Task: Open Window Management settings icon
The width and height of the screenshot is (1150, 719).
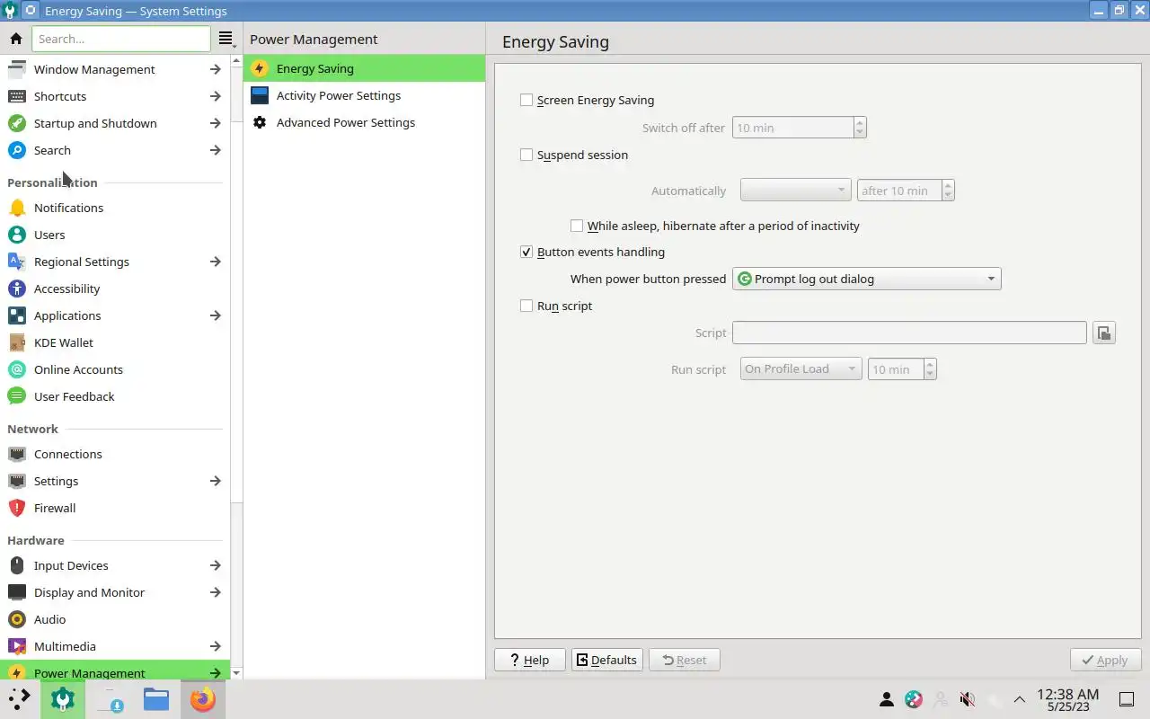Action: 17,69
